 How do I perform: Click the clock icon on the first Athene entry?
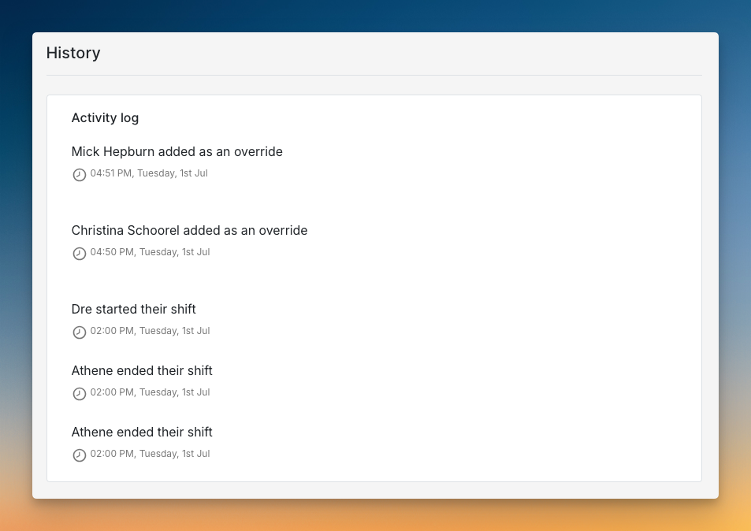(x=79, y=393)
